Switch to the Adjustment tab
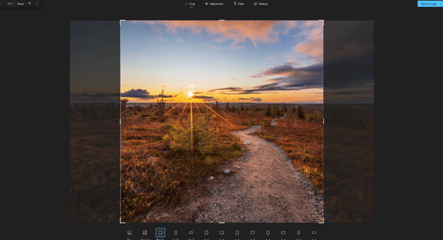Image resolution: width=443 pixels, height=240 pixels. pyautogui.click(x=214, y=3)
